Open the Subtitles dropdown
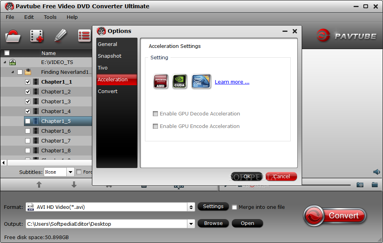Image resolution: width=383 pixels, height=243 pixels. coord(70,172)
